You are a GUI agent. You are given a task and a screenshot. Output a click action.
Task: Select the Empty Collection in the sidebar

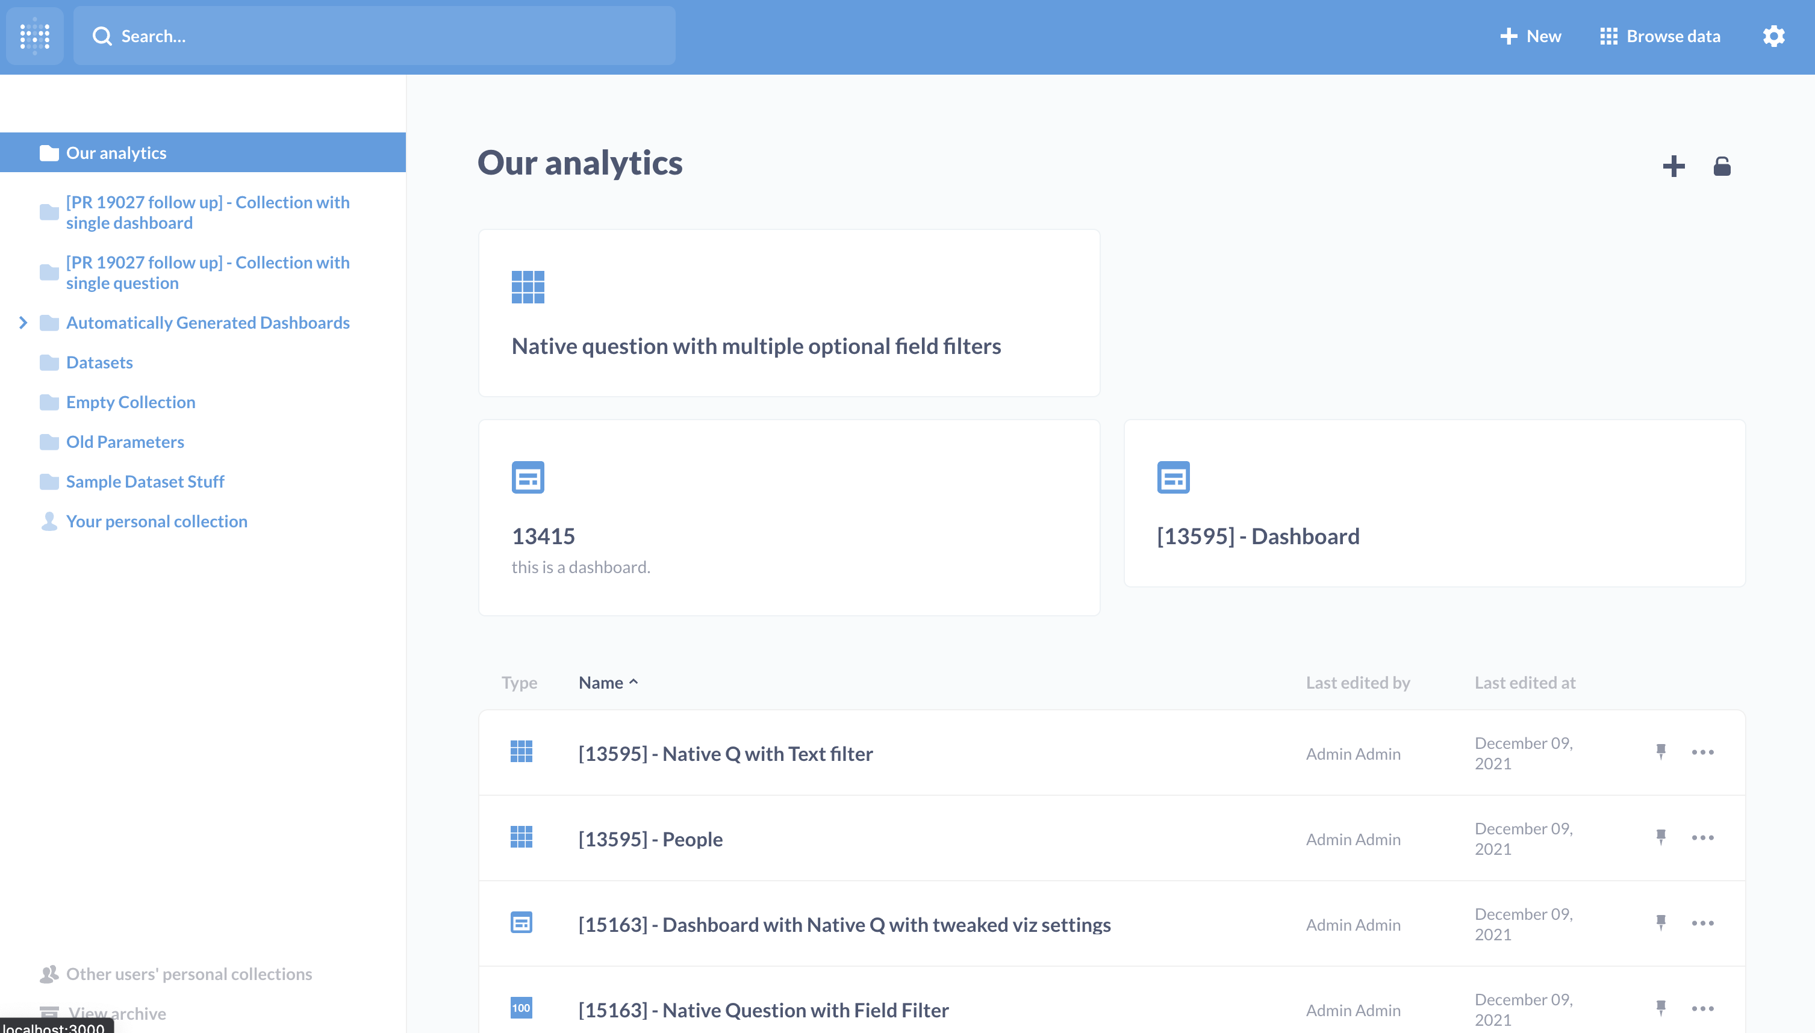click(x=131, y=402)
